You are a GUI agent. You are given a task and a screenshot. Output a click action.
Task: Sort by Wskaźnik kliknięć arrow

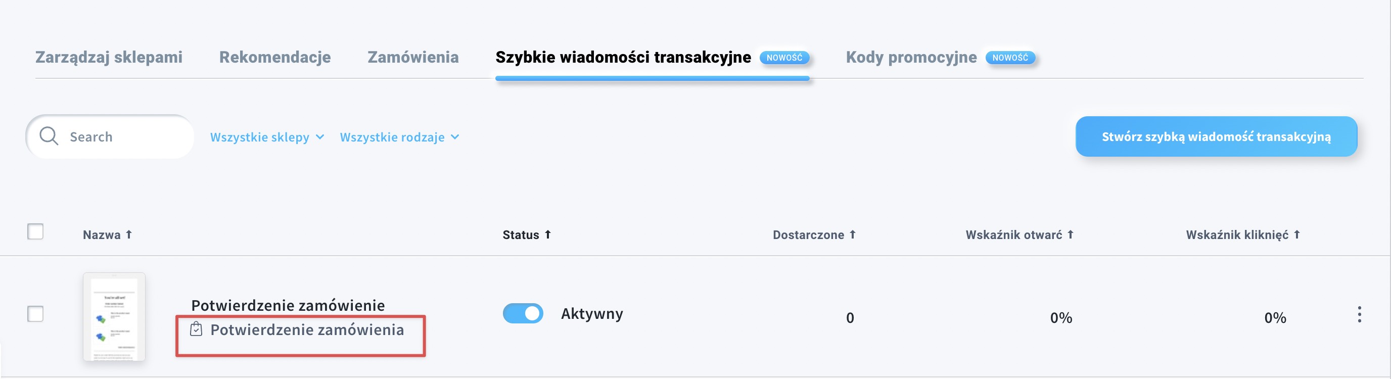(x=1296, y=234)
